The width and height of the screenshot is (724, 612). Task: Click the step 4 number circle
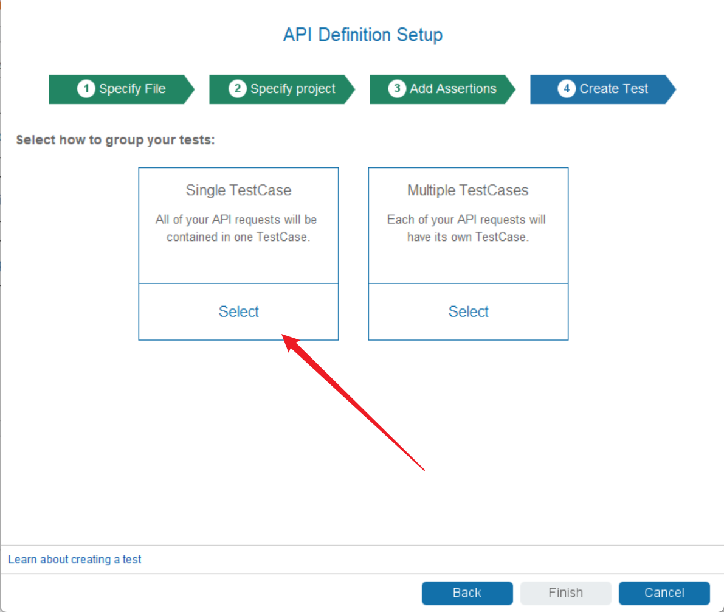point(567,89)
